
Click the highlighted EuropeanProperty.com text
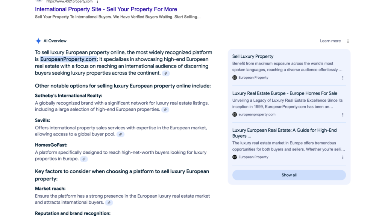click(x=68, y=59)
